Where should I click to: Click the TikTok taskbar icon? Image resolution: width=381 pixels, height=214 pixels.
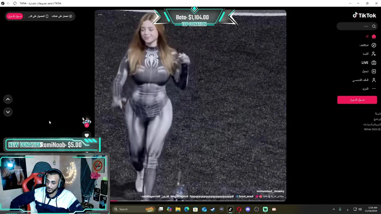tap(230, 209)
